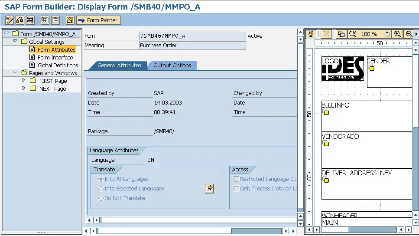
Task: Tick the Restricted Language Control checkbox
Action: tap(236, 179)
